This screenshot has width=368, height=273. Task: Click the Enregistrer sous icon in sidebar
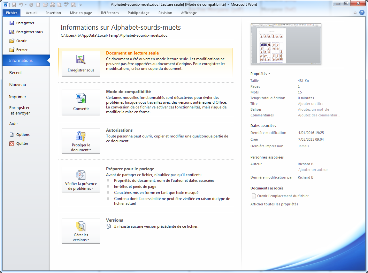[12, 32]
